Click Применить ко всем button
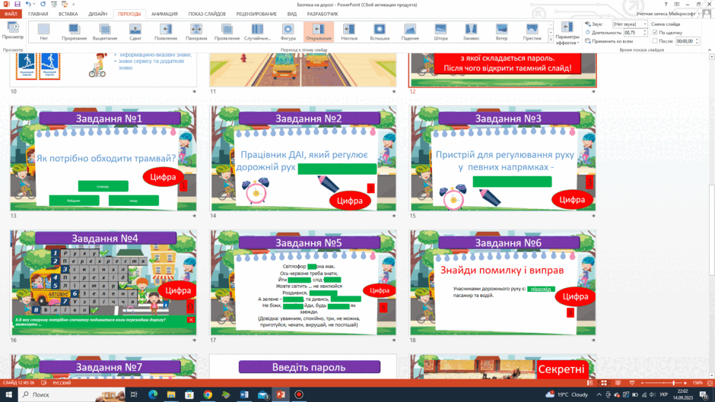The width and height of the screenshot is (715, 402). point(609,41)
